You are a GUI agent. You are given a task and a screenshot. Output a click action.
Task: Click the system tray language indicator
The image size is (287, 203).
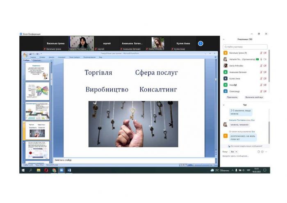tap(248, 170)
